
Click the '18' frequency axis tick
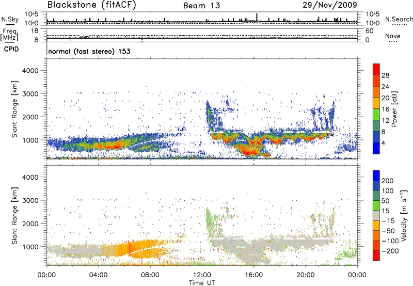tap(35, 31)
